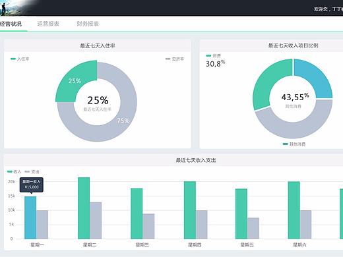The width and height of the screenshot is (343, 257).
Task: Select the gray 星期四 expense bar
Action: click(x=202, y=225)
